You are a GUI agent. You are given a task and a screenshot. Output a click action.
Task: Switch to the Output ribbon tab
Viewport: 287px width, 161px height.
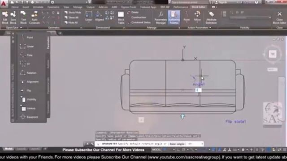(x=91, y=7)
